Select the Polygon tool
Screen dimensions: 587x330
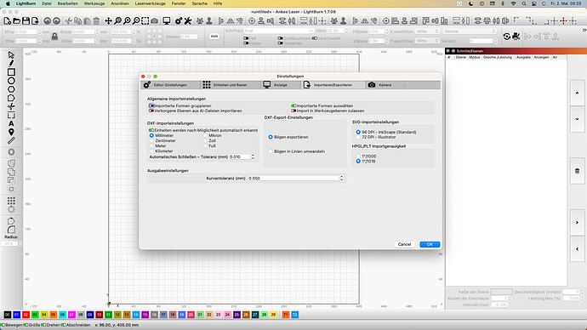pos(11,89)
